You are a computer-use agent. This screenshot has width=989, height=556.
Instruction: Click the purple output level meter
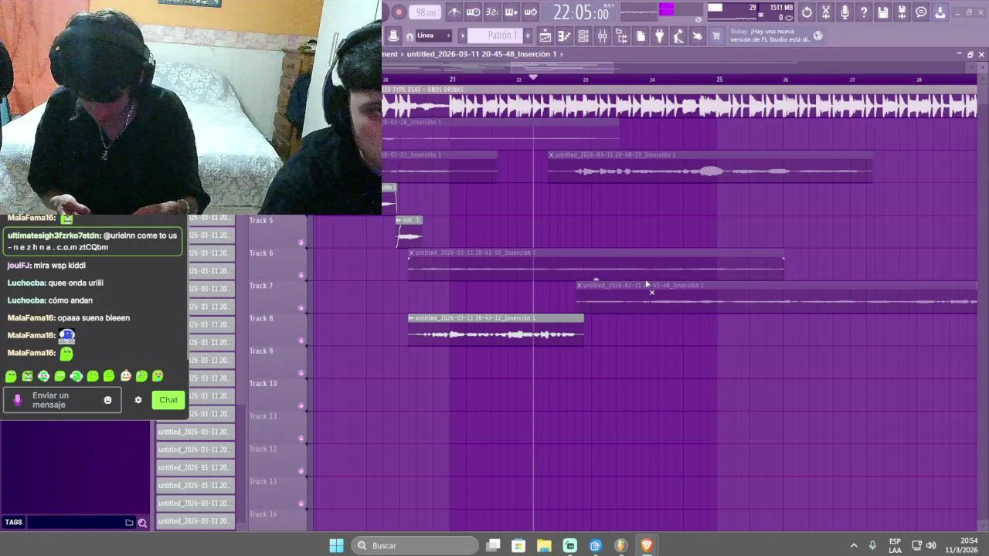coord(666,9)
